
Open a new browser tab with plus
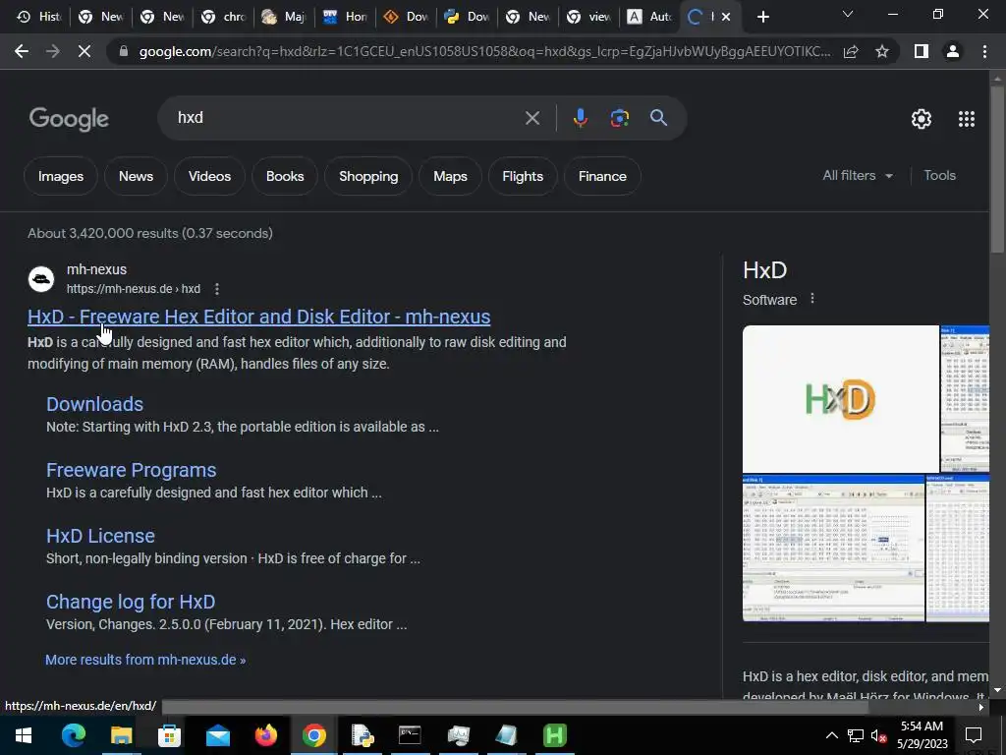[x=762, y=17]
